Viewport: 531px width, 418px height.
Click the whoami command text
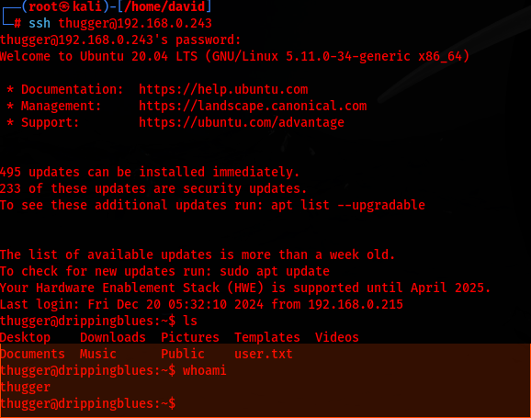[205, 370]
